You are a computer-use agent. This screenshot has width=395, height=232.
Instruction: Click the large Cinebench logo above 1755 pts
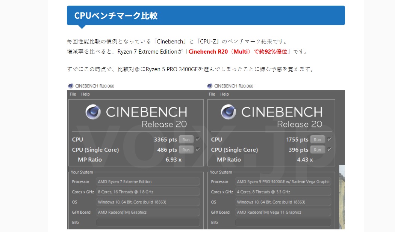pos(229,112)
